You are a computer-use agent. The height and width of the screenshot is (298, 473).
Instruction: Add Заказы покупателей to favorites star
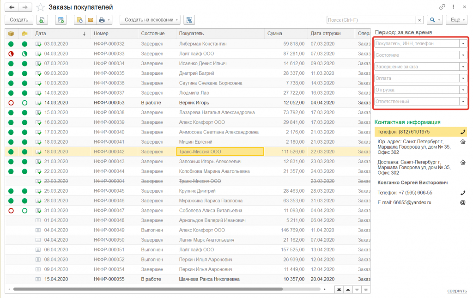(41, 7)
